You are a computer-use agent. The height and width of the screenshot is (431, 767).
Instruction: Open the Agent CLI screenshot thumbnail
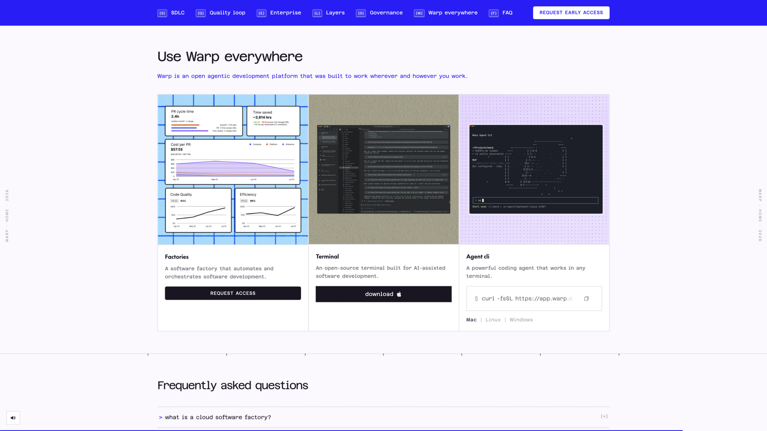(x=534, y=169)
